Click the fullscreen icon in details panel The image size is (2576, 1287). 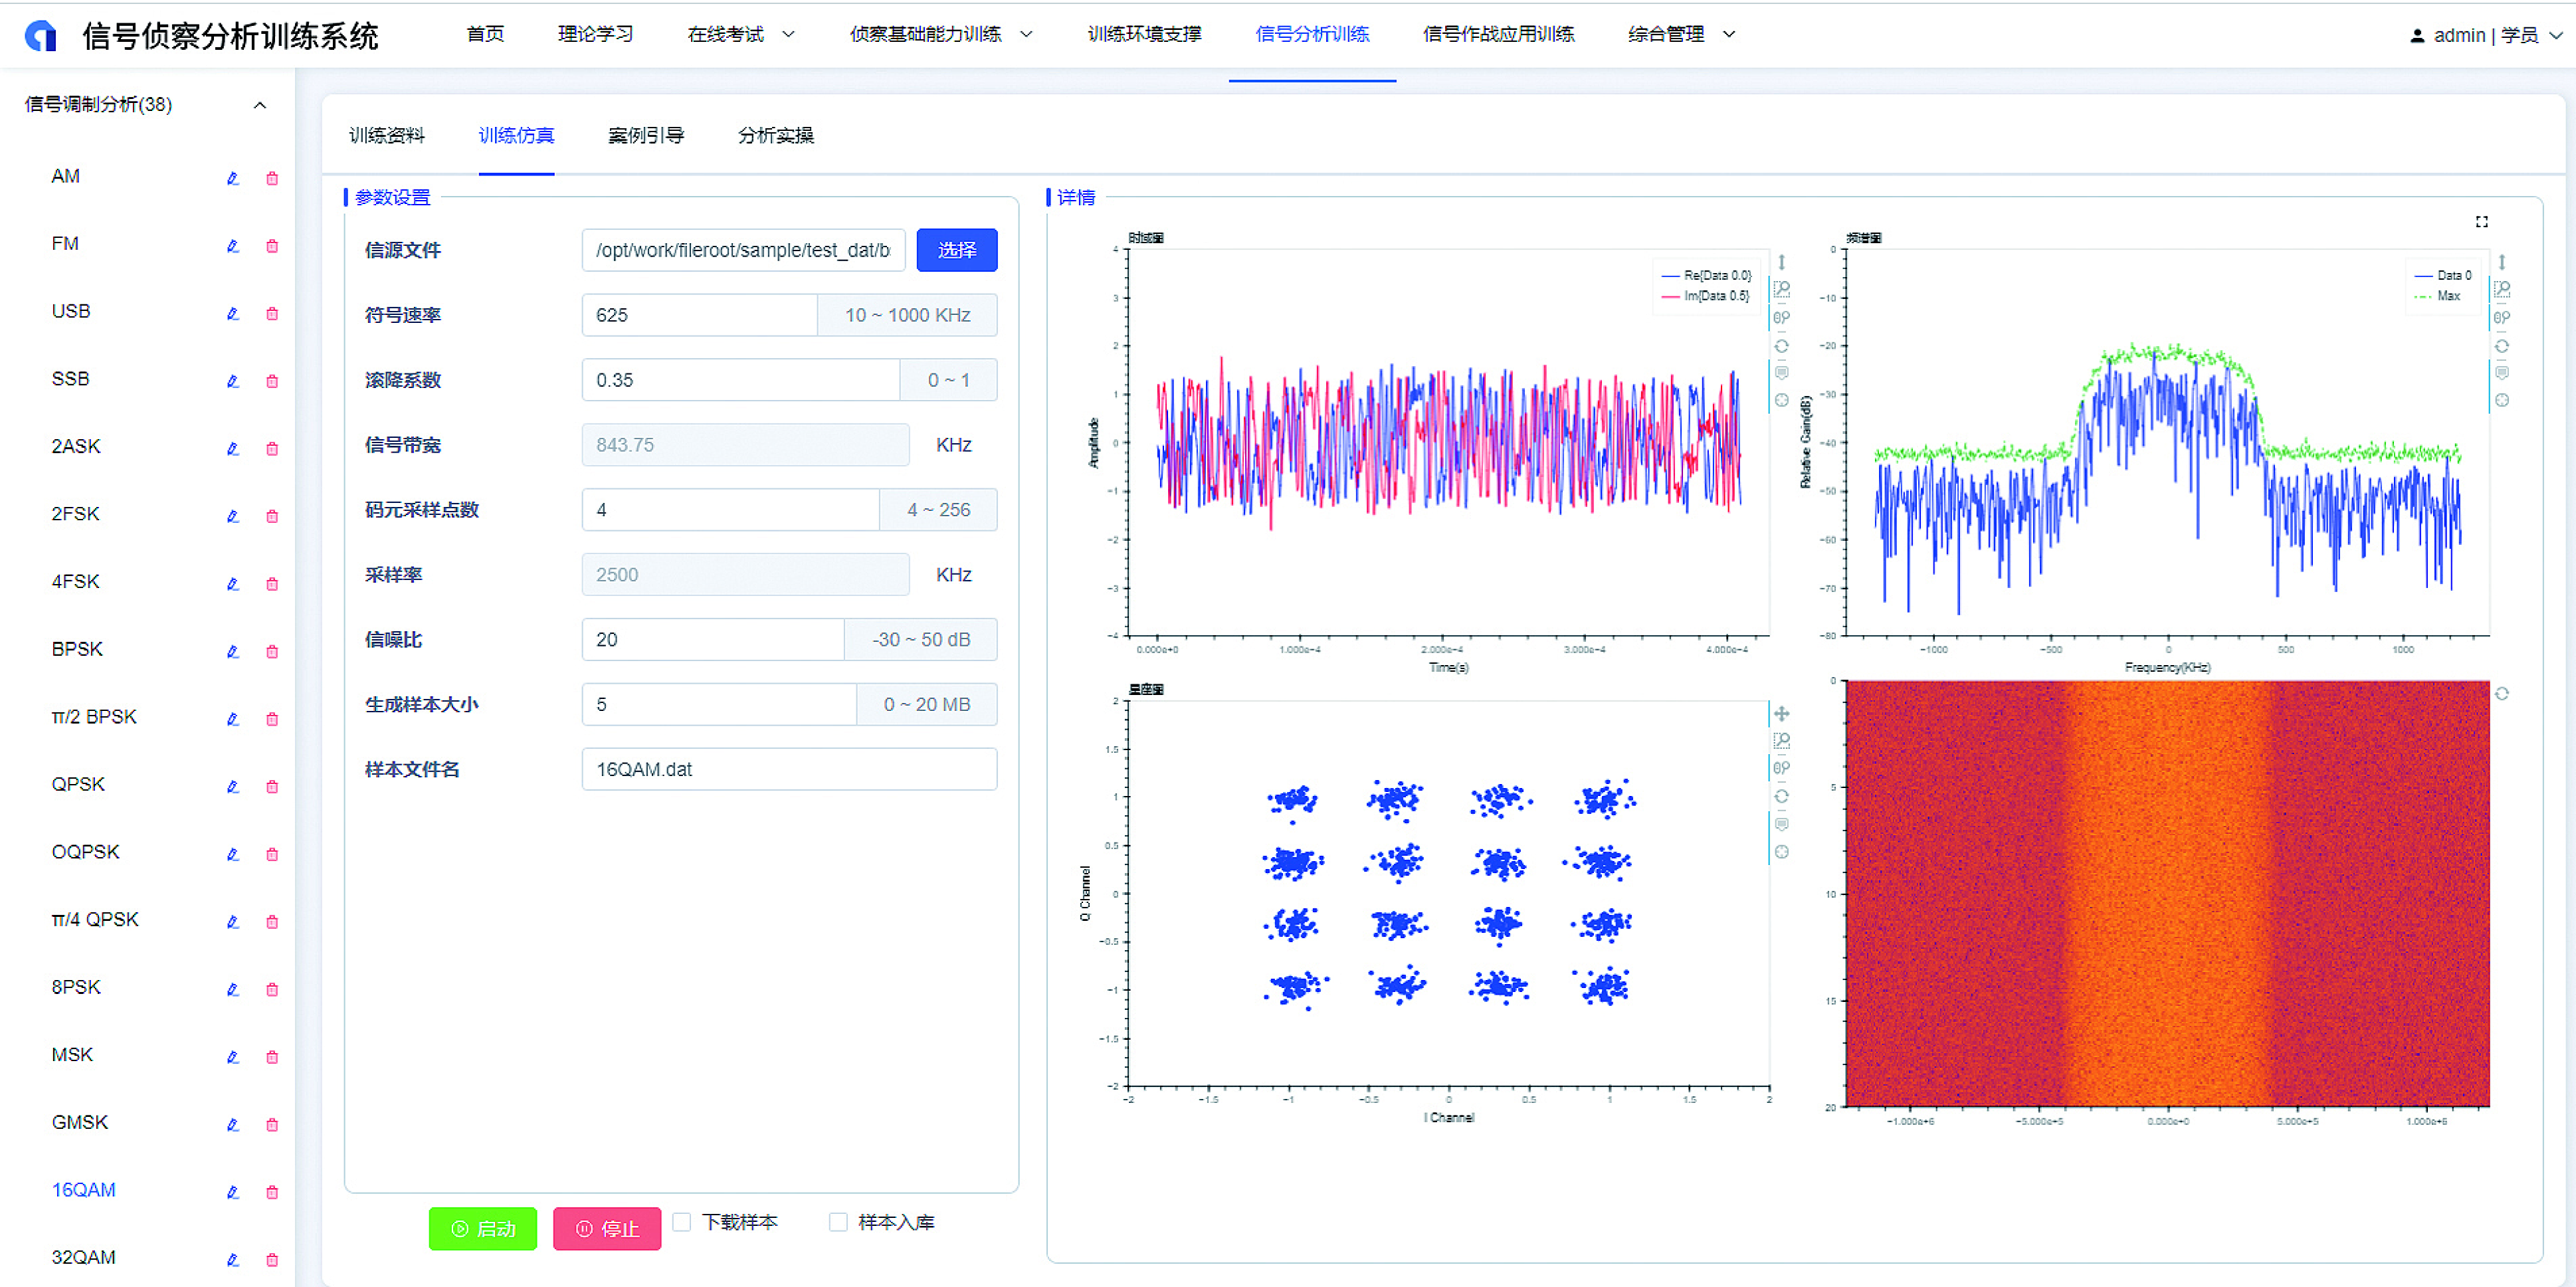tap(2481, 222)
